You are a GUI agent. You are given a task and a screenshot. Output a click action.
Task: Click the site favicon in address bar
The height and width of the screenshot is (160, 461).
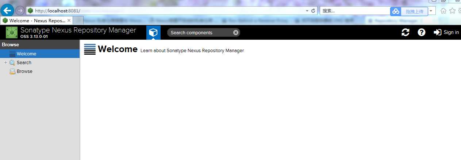point(30,11)
